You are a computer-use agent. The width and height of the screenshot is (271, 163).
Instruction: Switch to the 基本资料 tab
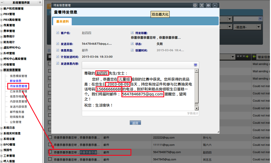[x=63, y=22]
